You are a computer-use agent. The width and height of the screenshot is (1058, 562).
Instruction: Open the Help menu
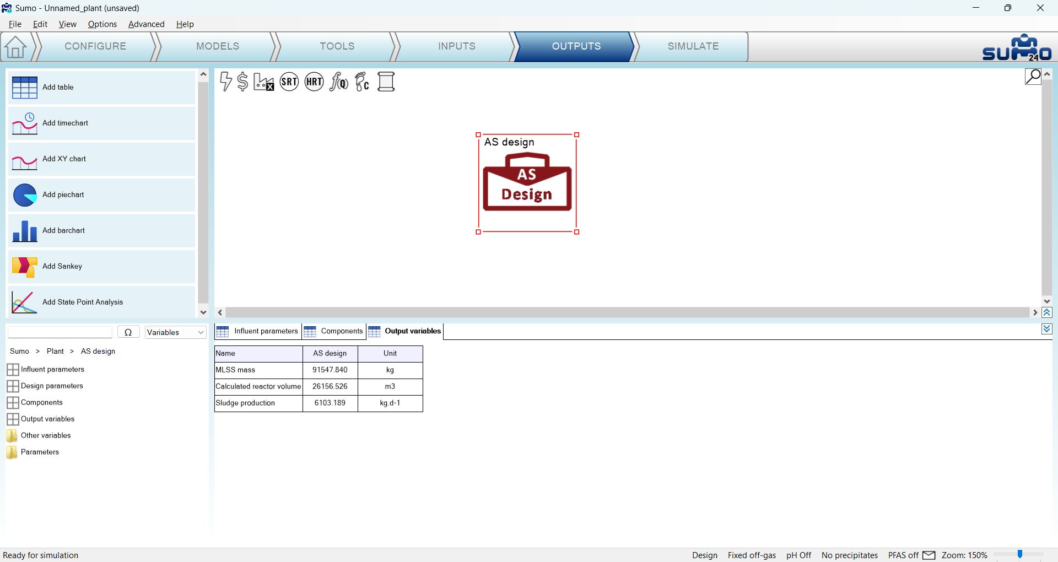point(185,24)
